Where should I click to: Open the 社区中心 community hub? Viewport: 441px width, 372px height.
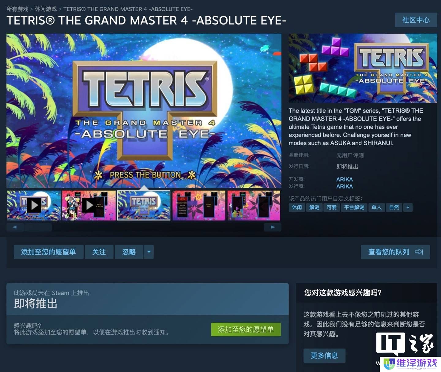(x=416, y=20)
